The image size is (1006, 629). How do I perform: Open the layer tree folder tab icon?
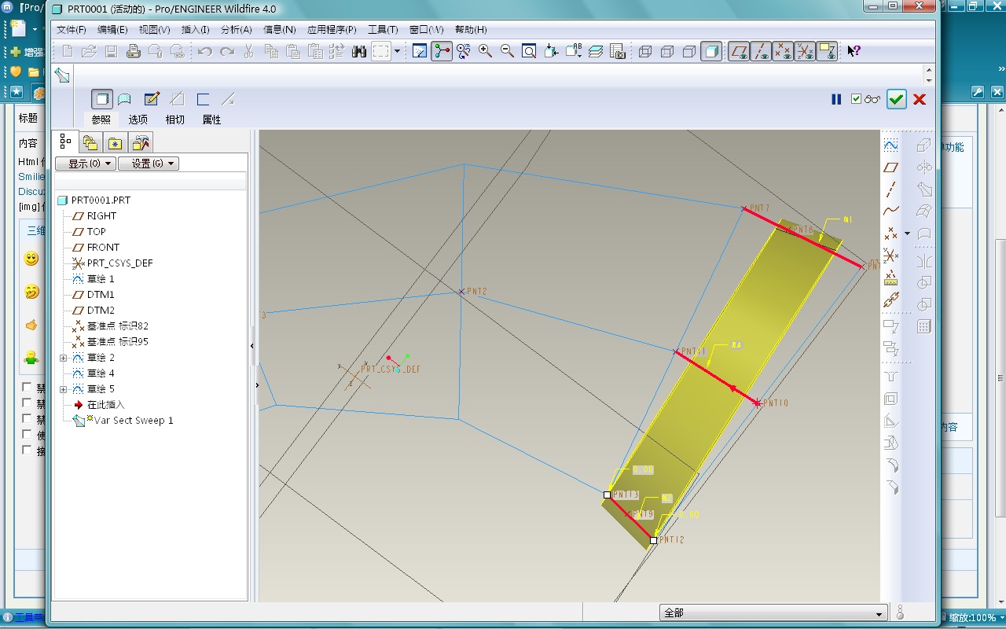(90, 142)
